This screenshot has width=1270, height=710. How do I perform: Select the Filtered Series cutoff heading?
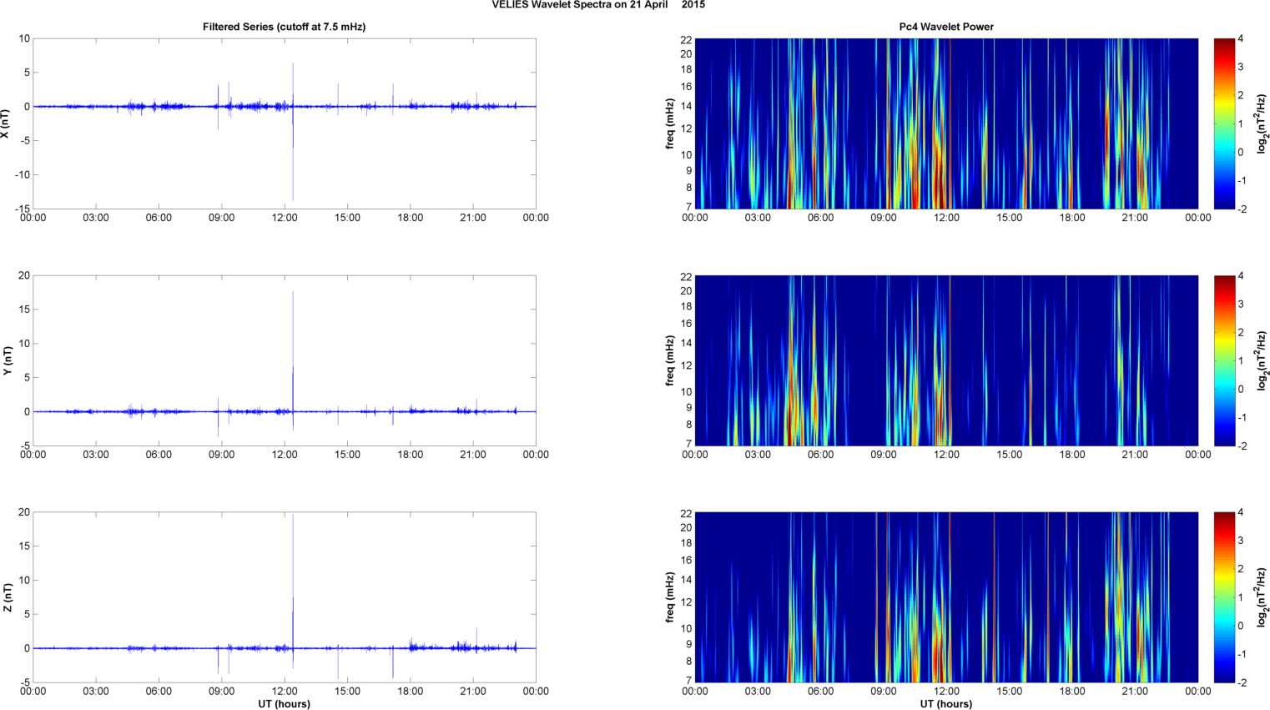pyautogui.click(x=284, y=27)
